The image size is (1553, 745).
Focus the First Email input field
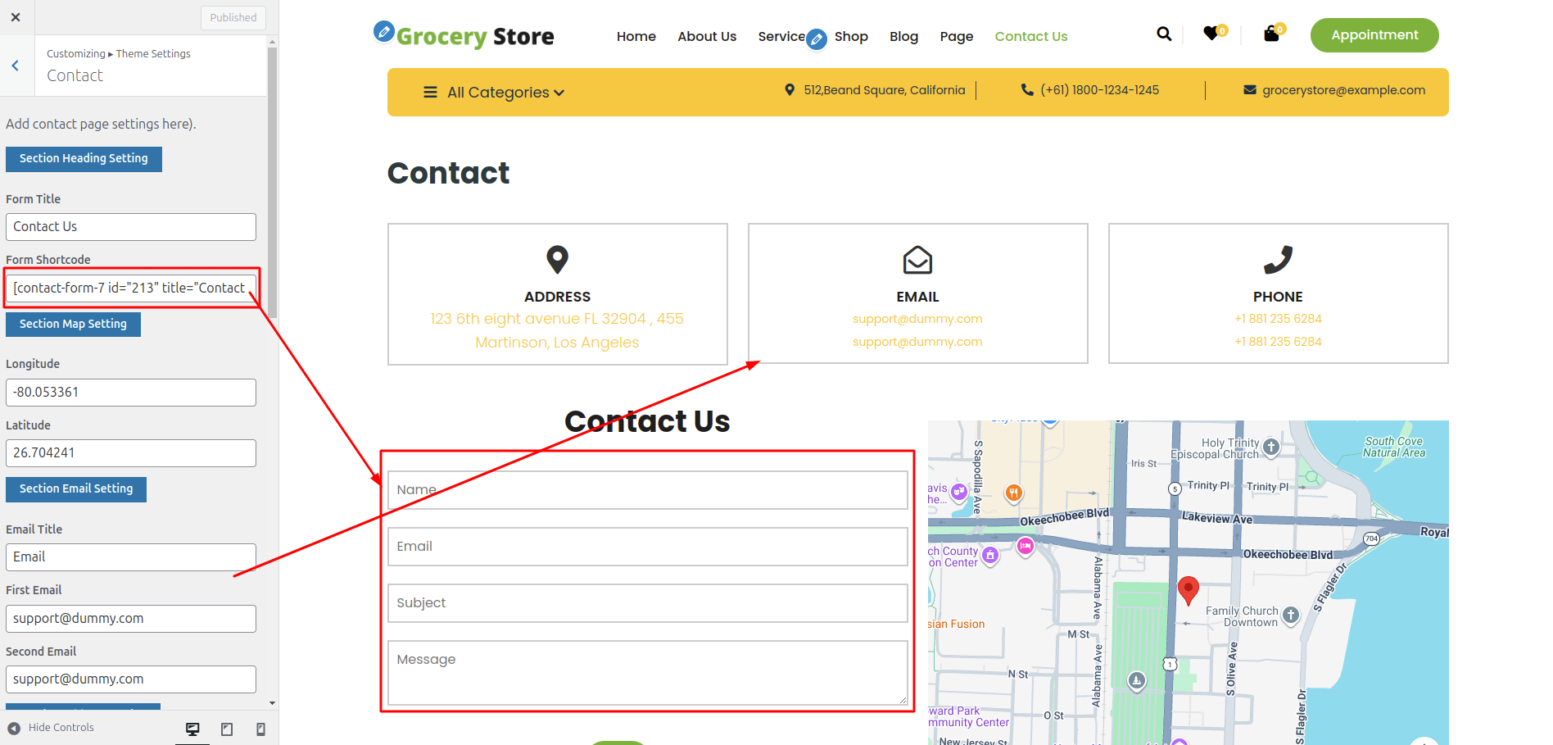coord(131,619)
